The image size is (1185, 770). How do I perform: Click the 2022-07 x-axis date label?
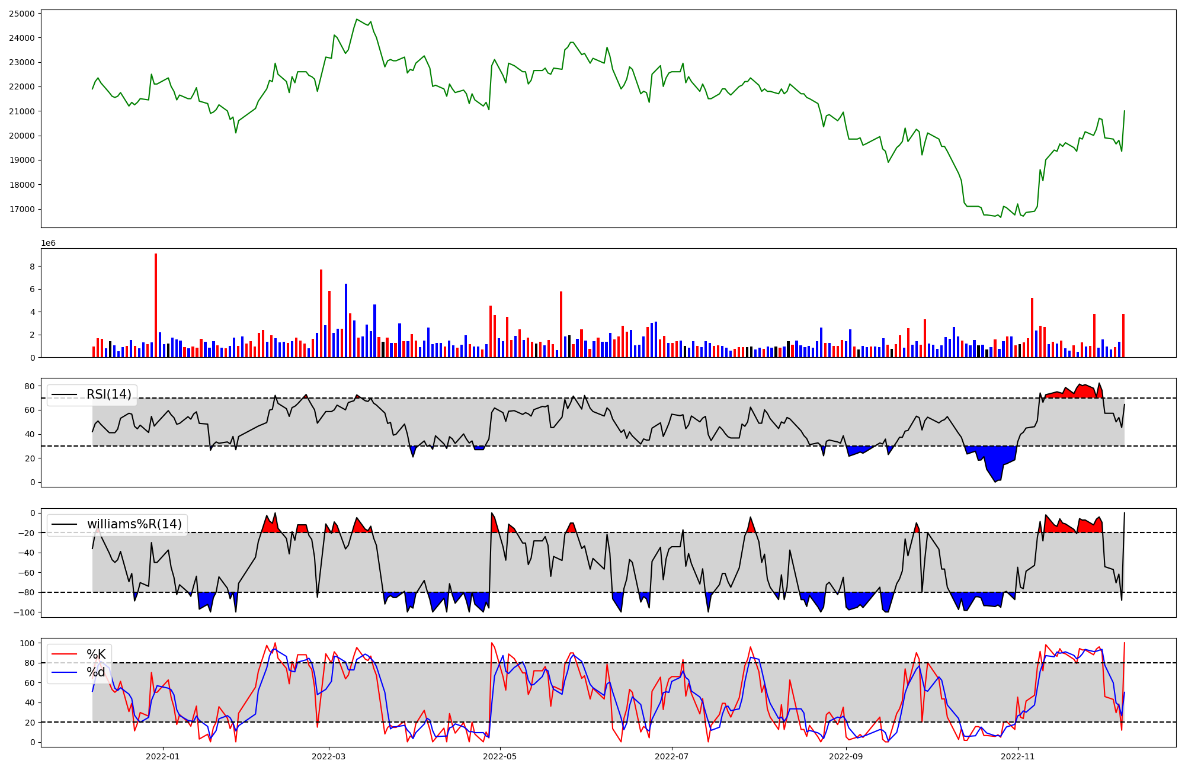point(672,756)
